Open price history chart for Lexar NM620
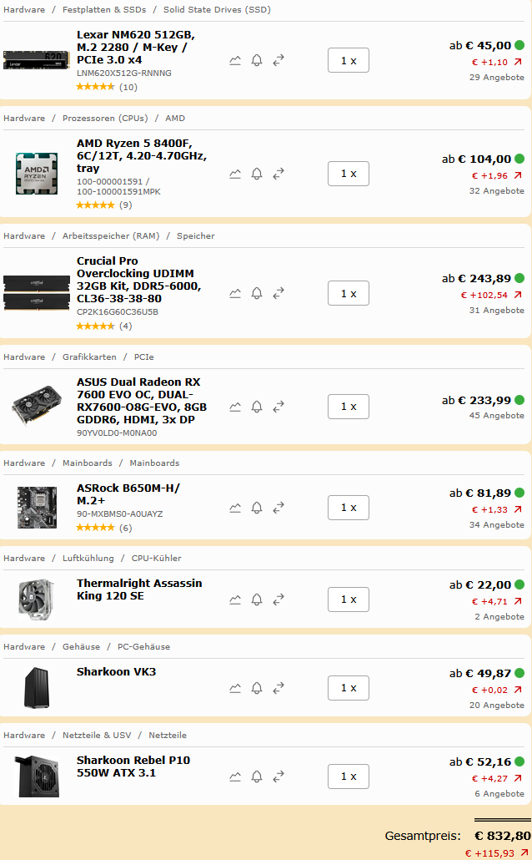The height and width of the screenshot is (860, 532). 235,60
